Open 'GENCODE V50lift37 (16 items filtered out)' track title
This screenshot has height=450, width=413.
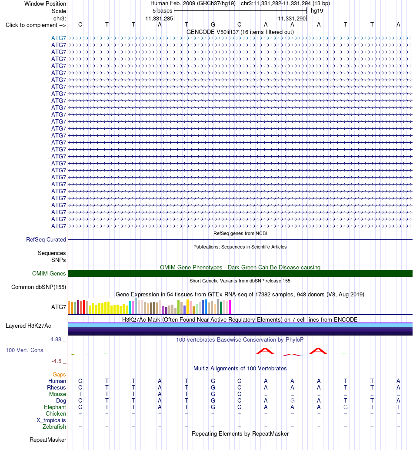click(x=240, y=32)
